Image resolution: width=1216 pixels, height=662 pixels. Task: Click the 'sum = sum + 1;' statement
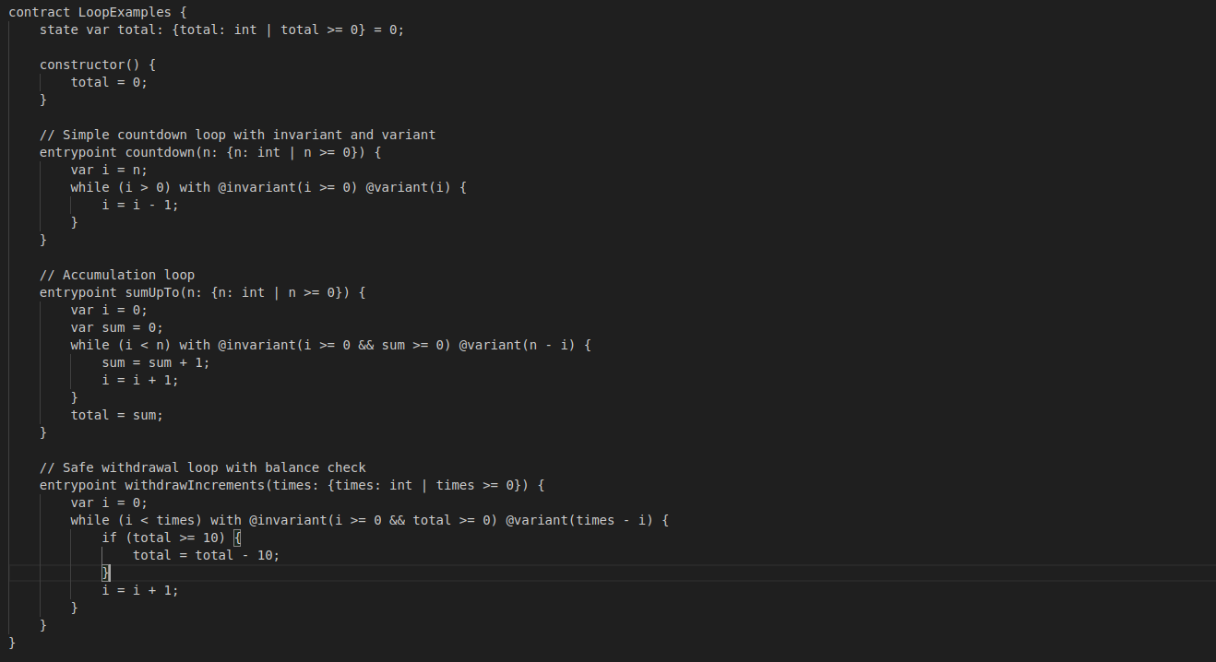(156, 362)
